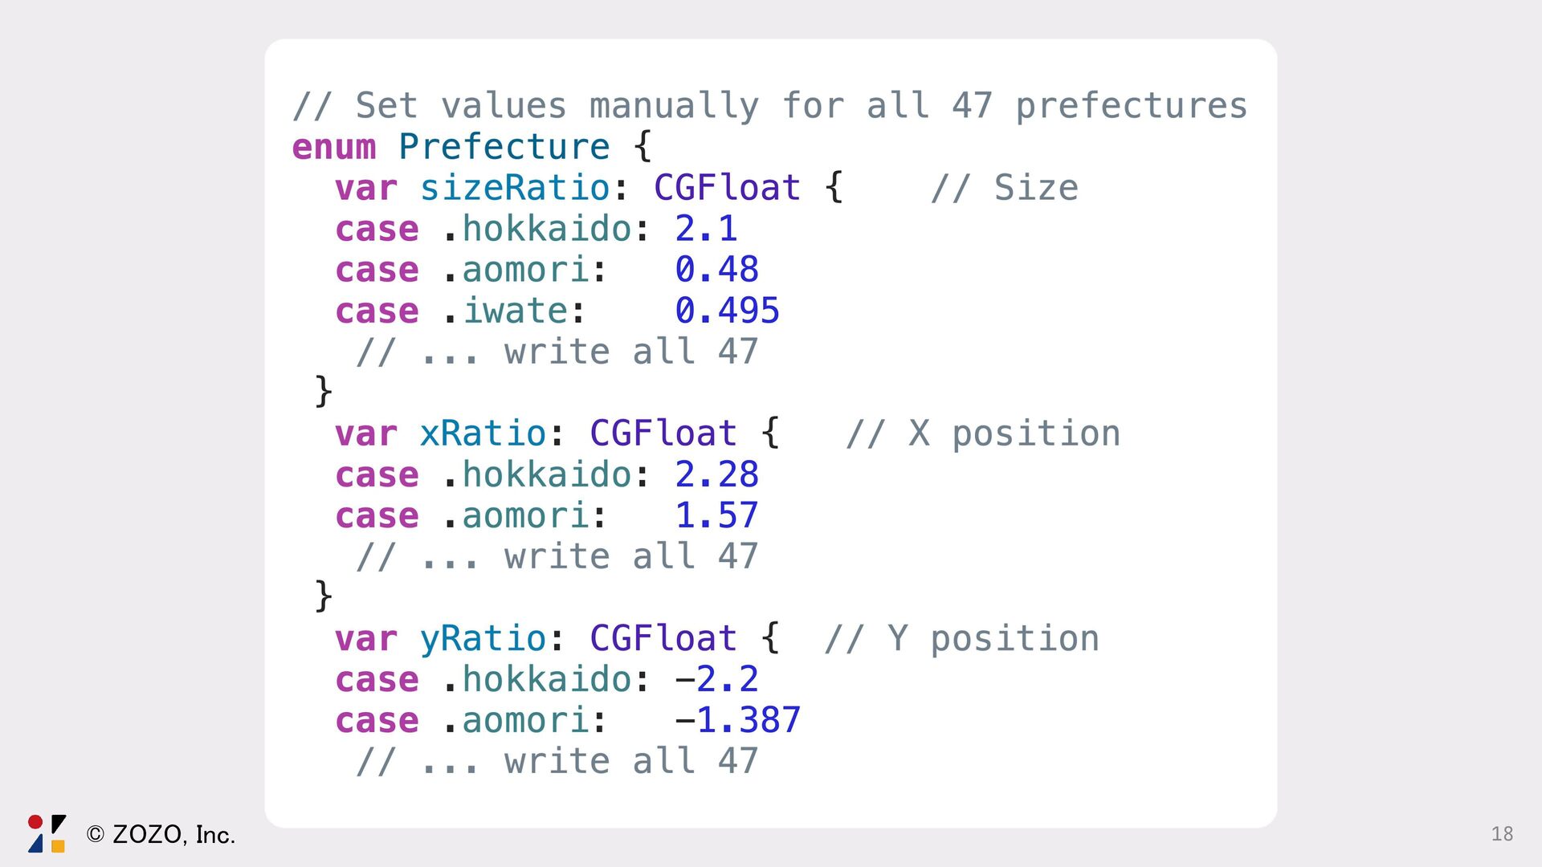Click the '// Y position' comment
The image size is (1542, 867).
tap(961, 639)
